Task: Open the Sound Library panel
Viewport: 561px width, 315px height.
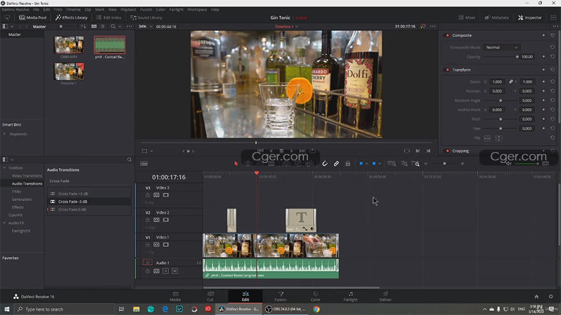Action: coord(147,18)
